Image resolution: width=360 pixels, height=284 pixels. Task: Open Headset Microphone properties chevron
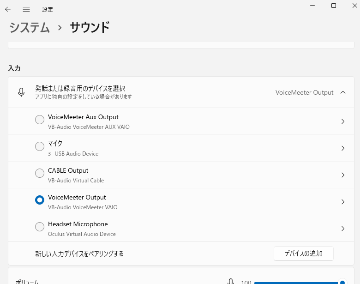click(x=343, y=229)
